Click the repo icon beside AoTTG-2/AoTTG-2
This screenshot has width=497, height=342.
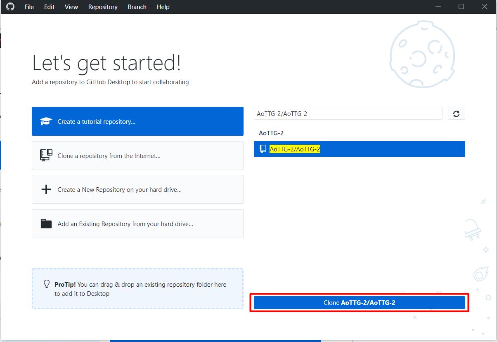(263, 149)
